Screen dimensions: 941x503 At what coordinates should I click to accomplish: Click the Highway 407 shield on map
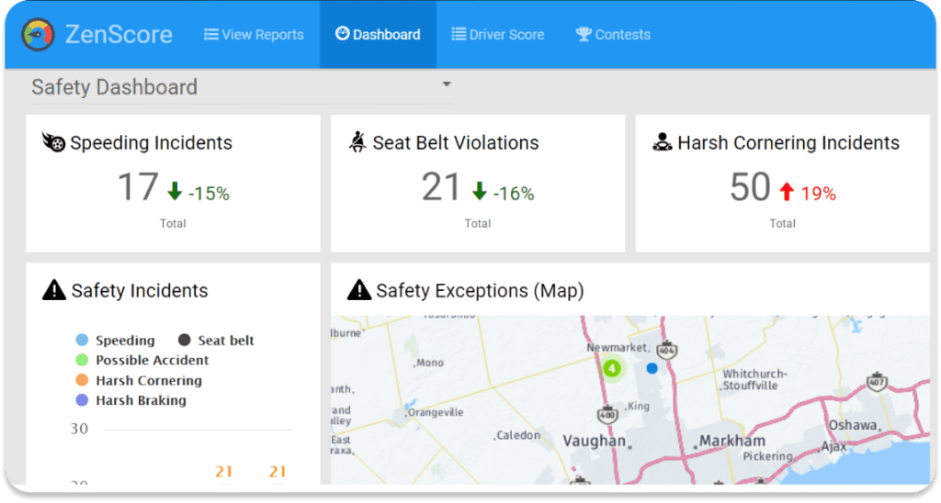(877, 381)
